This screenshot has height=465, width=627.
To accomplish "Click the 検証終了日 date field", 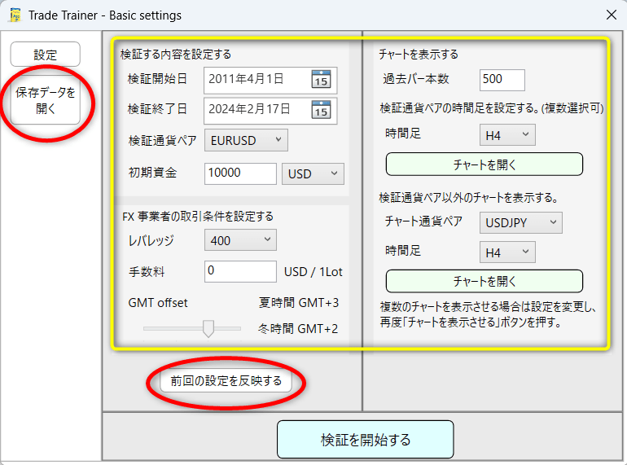I will click(x=270, y=111).
